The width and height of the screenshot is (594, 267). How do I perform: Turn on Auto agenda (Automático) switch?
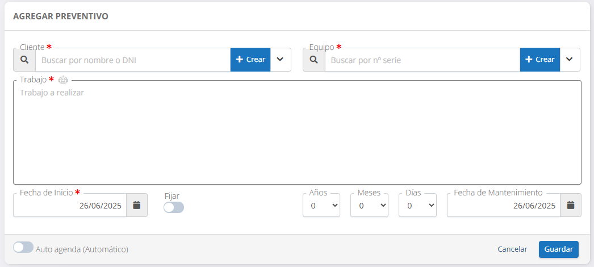tap(23, 248)
